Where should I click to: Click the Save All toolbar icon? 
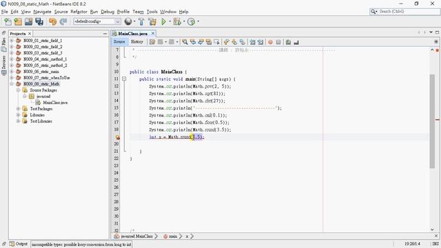pos(39,21)
